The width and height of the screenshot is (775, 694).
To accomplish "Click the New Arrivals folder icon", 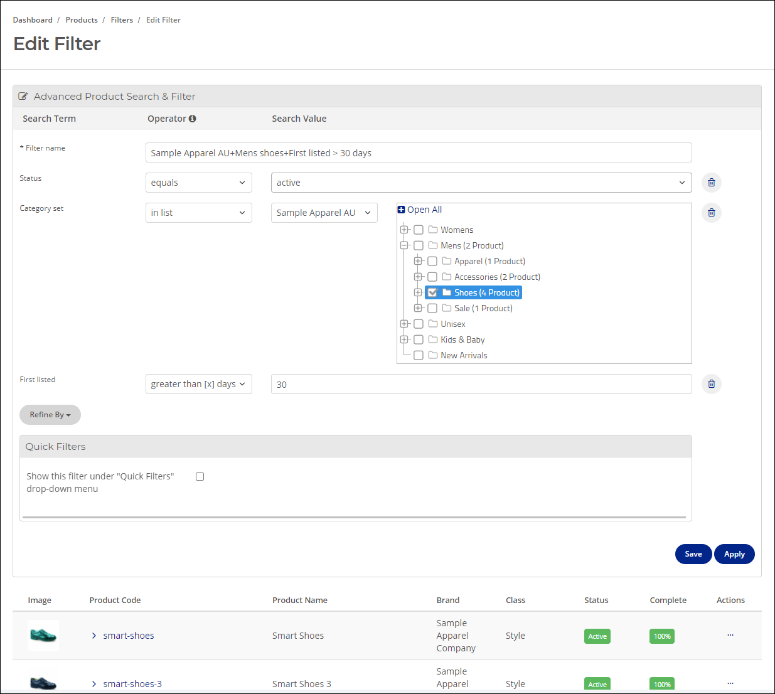I will 433,355.
